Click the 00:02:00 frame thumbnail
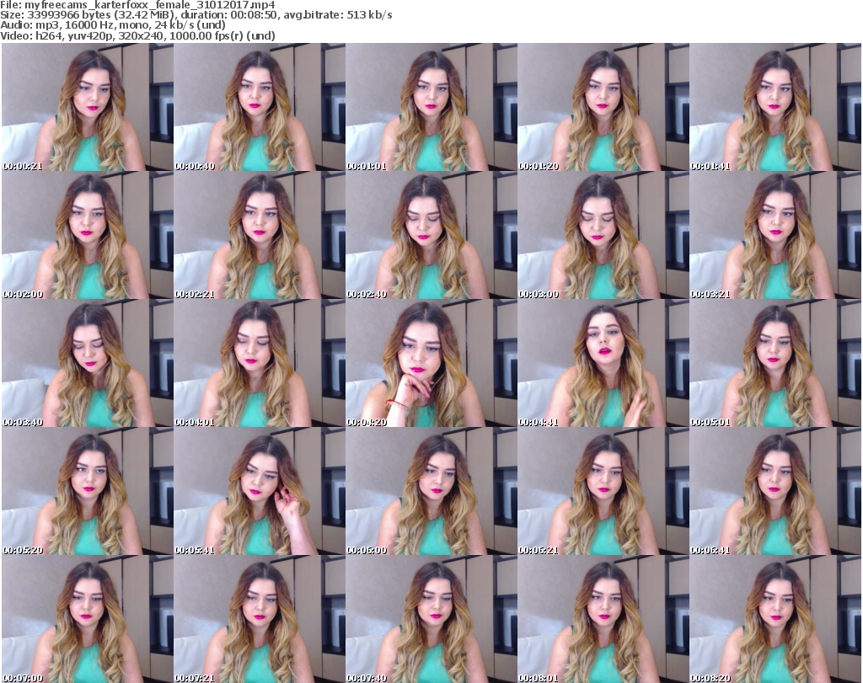This screenshot has height=683, width=863. (87, 237)
